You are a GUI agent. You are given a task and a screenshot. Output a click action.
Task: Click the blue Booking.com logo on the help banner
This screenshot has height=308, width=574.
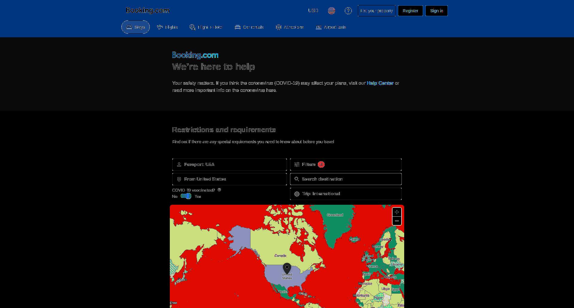point(195,55)
